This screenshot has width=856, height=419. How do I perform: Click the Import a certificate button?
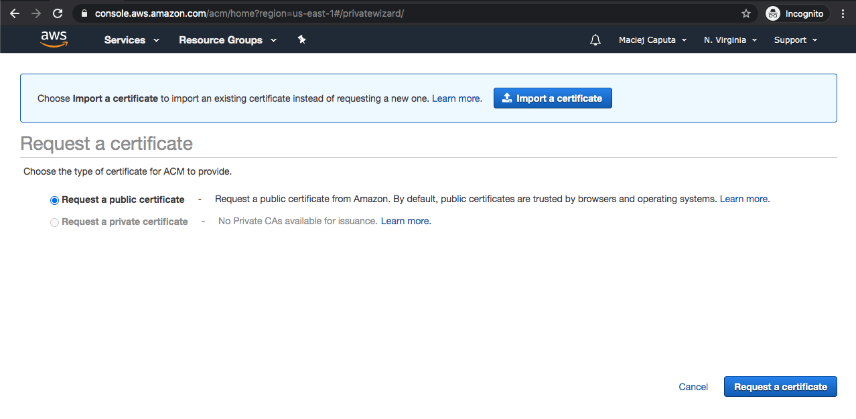(x=552, y=98)
